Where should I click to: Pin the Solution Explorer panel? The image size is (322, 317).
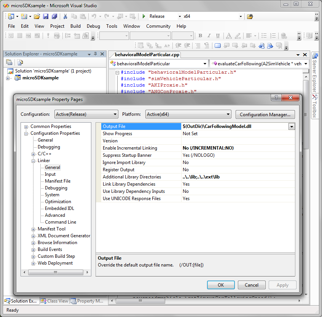[95, 54]
